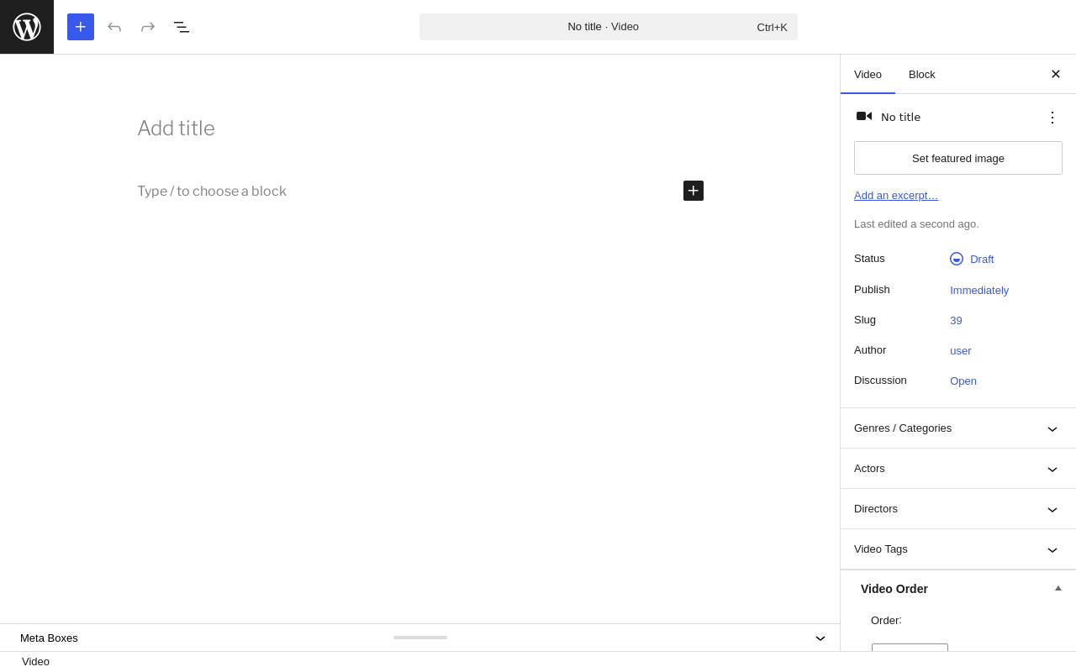The height and width of the screenshot is (672, 1076).
Task: Open the WordPress logo menu
Action: click(x=27, y=27)
